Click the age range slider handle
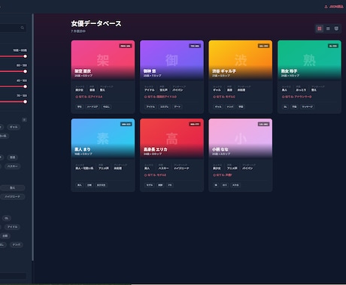This screenshot has height=285, width=346. (25, 56)
